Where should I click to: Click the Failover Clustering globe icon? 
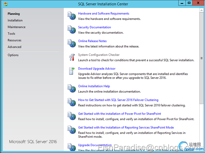click(72, 102)
